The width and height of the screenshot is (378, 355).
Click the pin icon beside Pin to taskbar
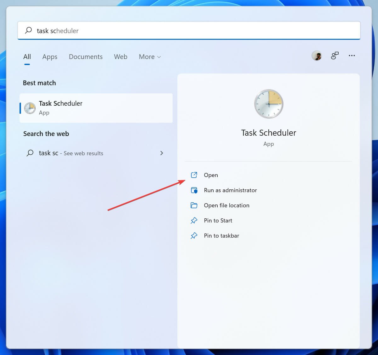point(194,236)
